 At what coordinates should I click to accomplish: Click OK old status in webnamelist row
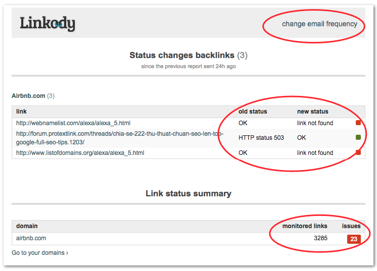(x=243, y=123)
